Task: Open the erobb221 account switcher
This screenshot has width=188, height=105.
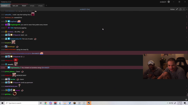Action: [163, 2]
